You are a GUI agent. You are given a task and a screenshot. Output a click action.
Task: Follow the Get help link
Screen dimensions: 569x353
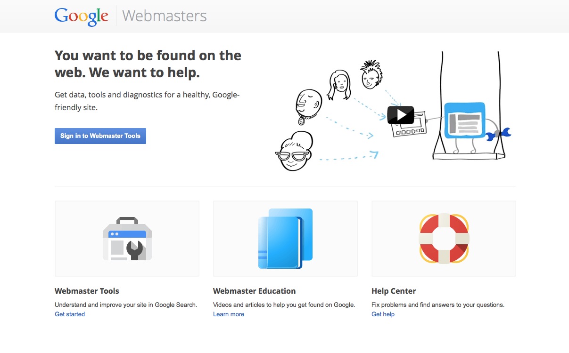click(x=383, y=314)
